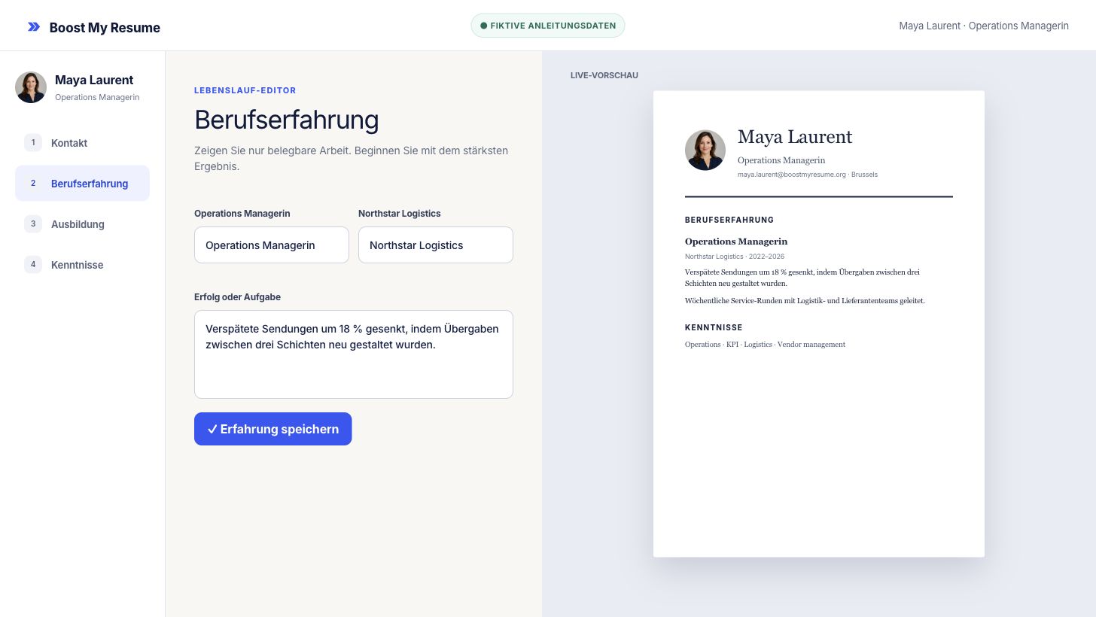This screenshot has width=1096, height=617.
Task: Click Maya Laurent's sidebar avatar photo
Action: pyautogui.click(x=31, y=87)
